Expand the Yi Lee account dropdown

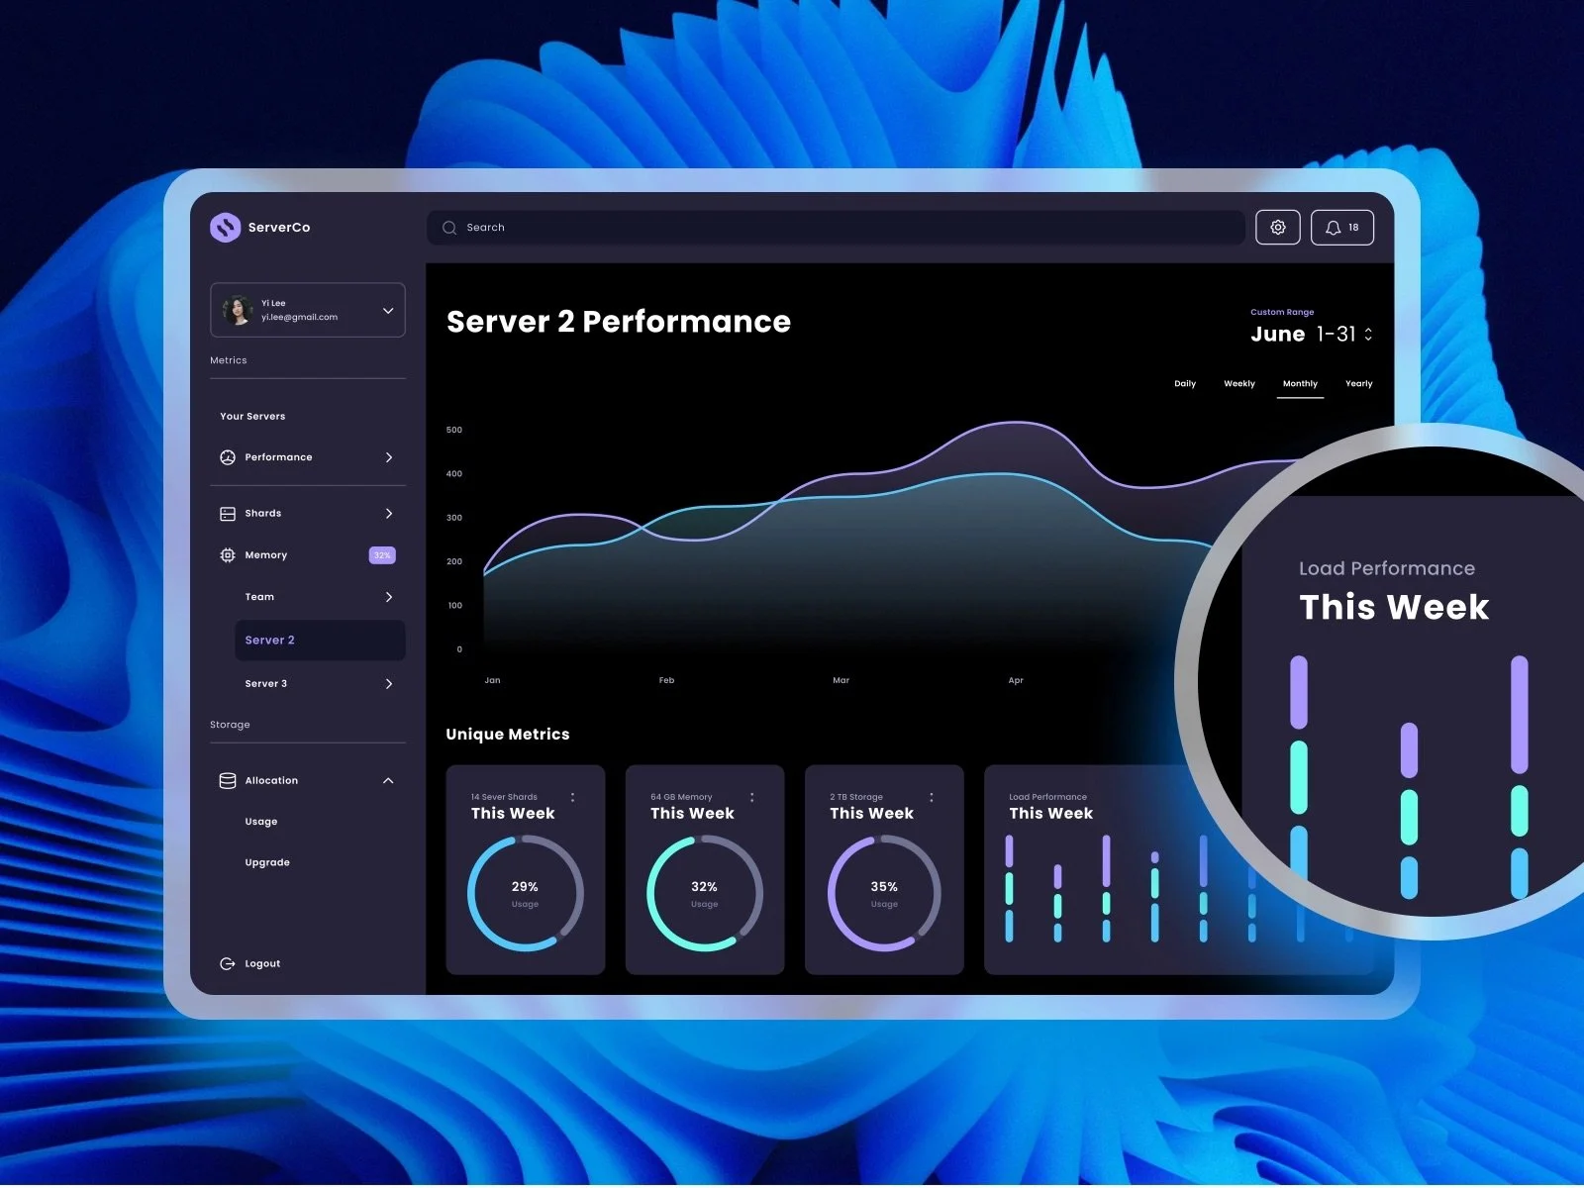[388, 311]
